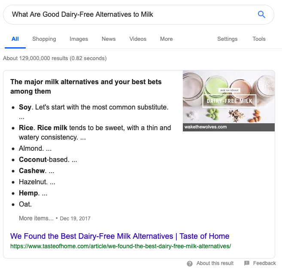Image resolution: width=282 pixels, height=271 pixels.
Task: Expand the More items link
Action: point(36,218)
